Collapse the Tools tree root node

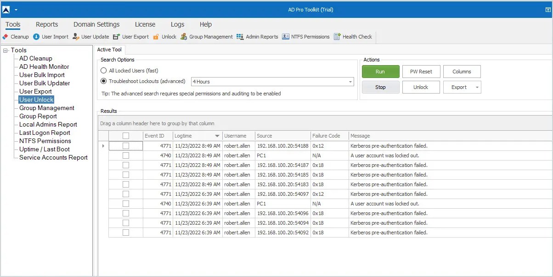coord(5,50)
